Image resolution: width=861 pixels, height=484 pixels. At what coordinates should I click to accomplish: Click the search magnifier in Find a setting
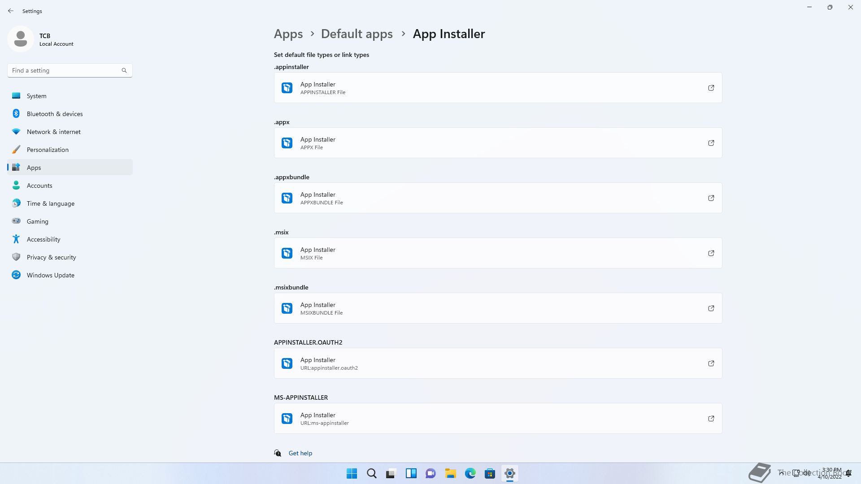coord(124,70)
